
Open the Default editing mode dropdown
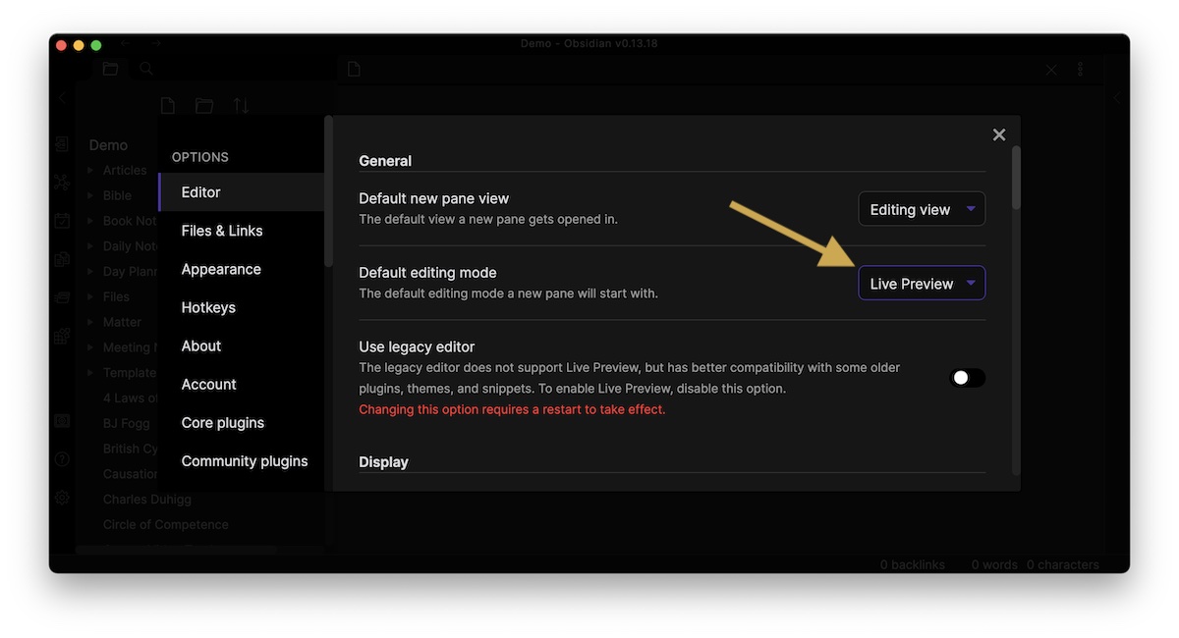point(922,284)
